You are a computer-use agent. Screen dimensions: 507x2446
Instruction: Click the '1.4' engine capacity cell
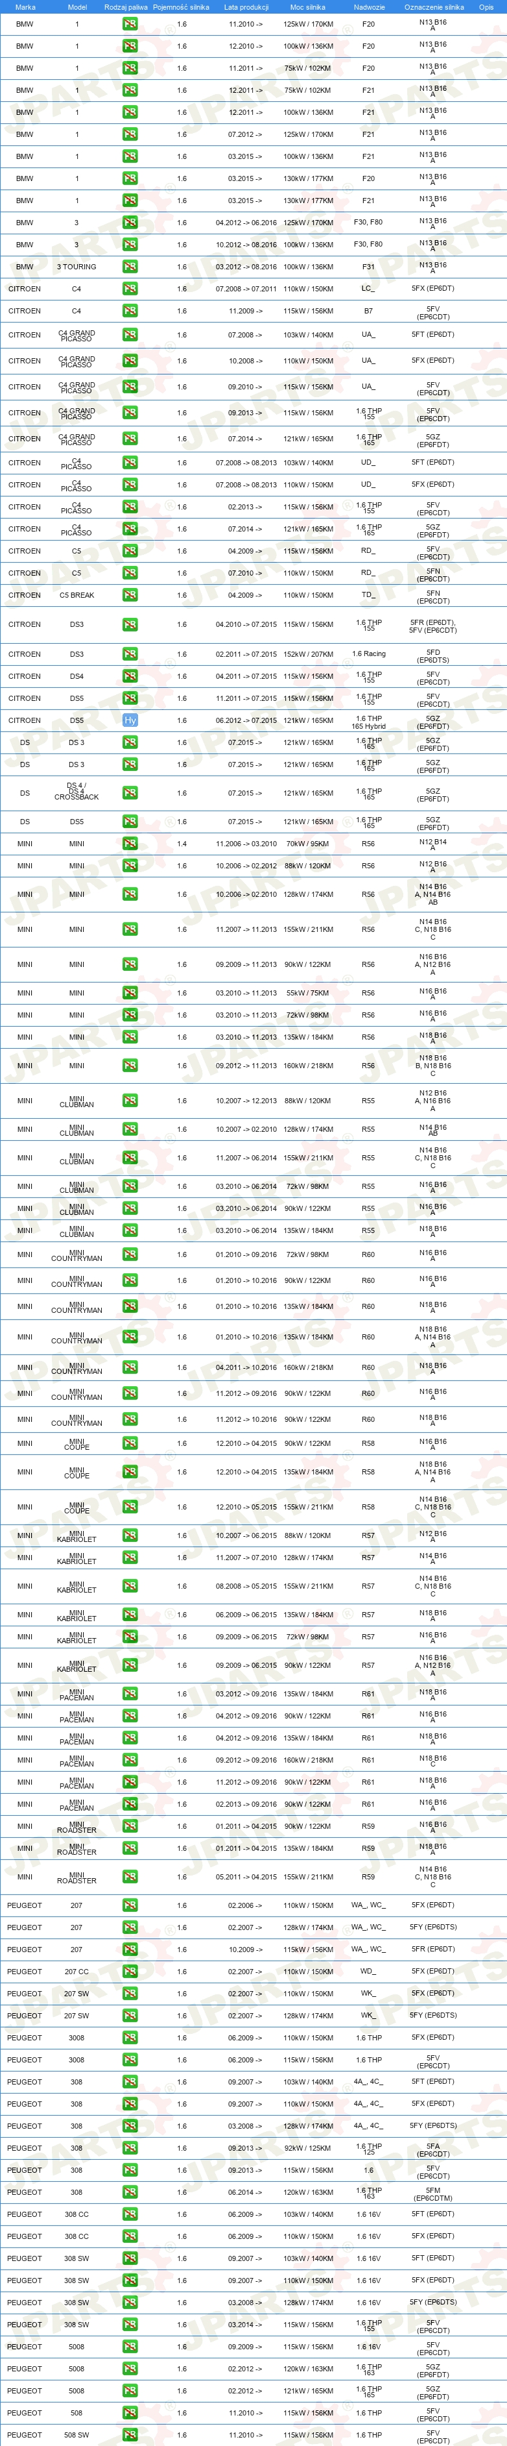(x=182, y=844)
